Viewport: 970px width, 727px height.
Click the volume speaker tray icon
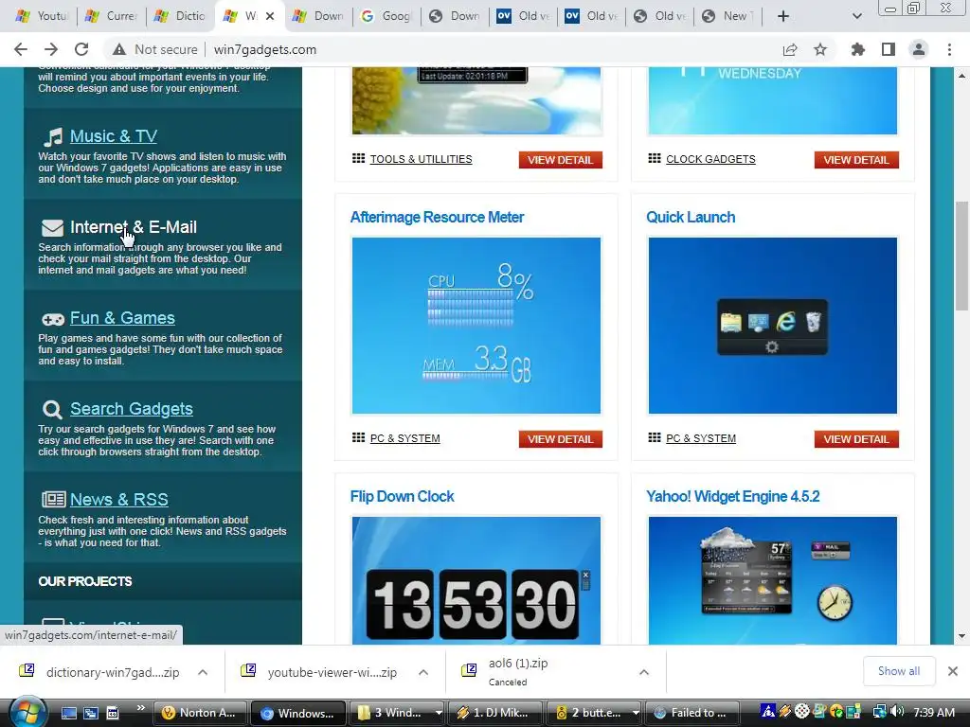point(897,712)
